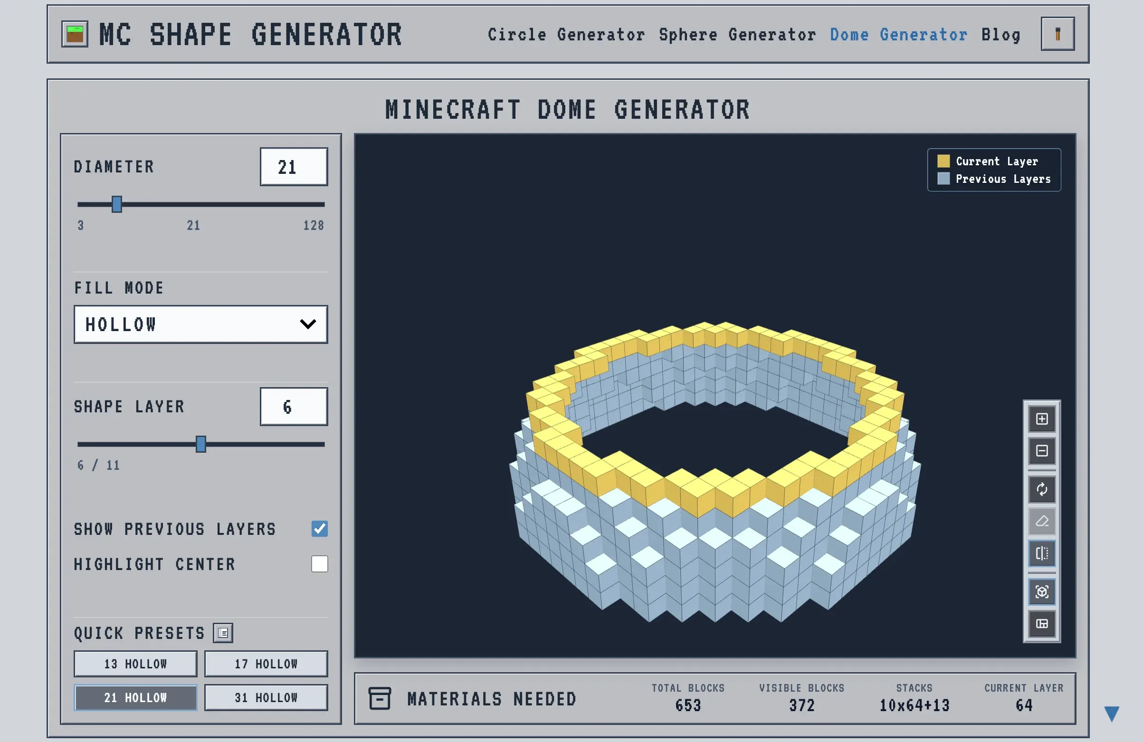1143x742 pixels.
Task: Apply the 17 Hollow preset
Action: pyautogui.click(x=266, y=664)
